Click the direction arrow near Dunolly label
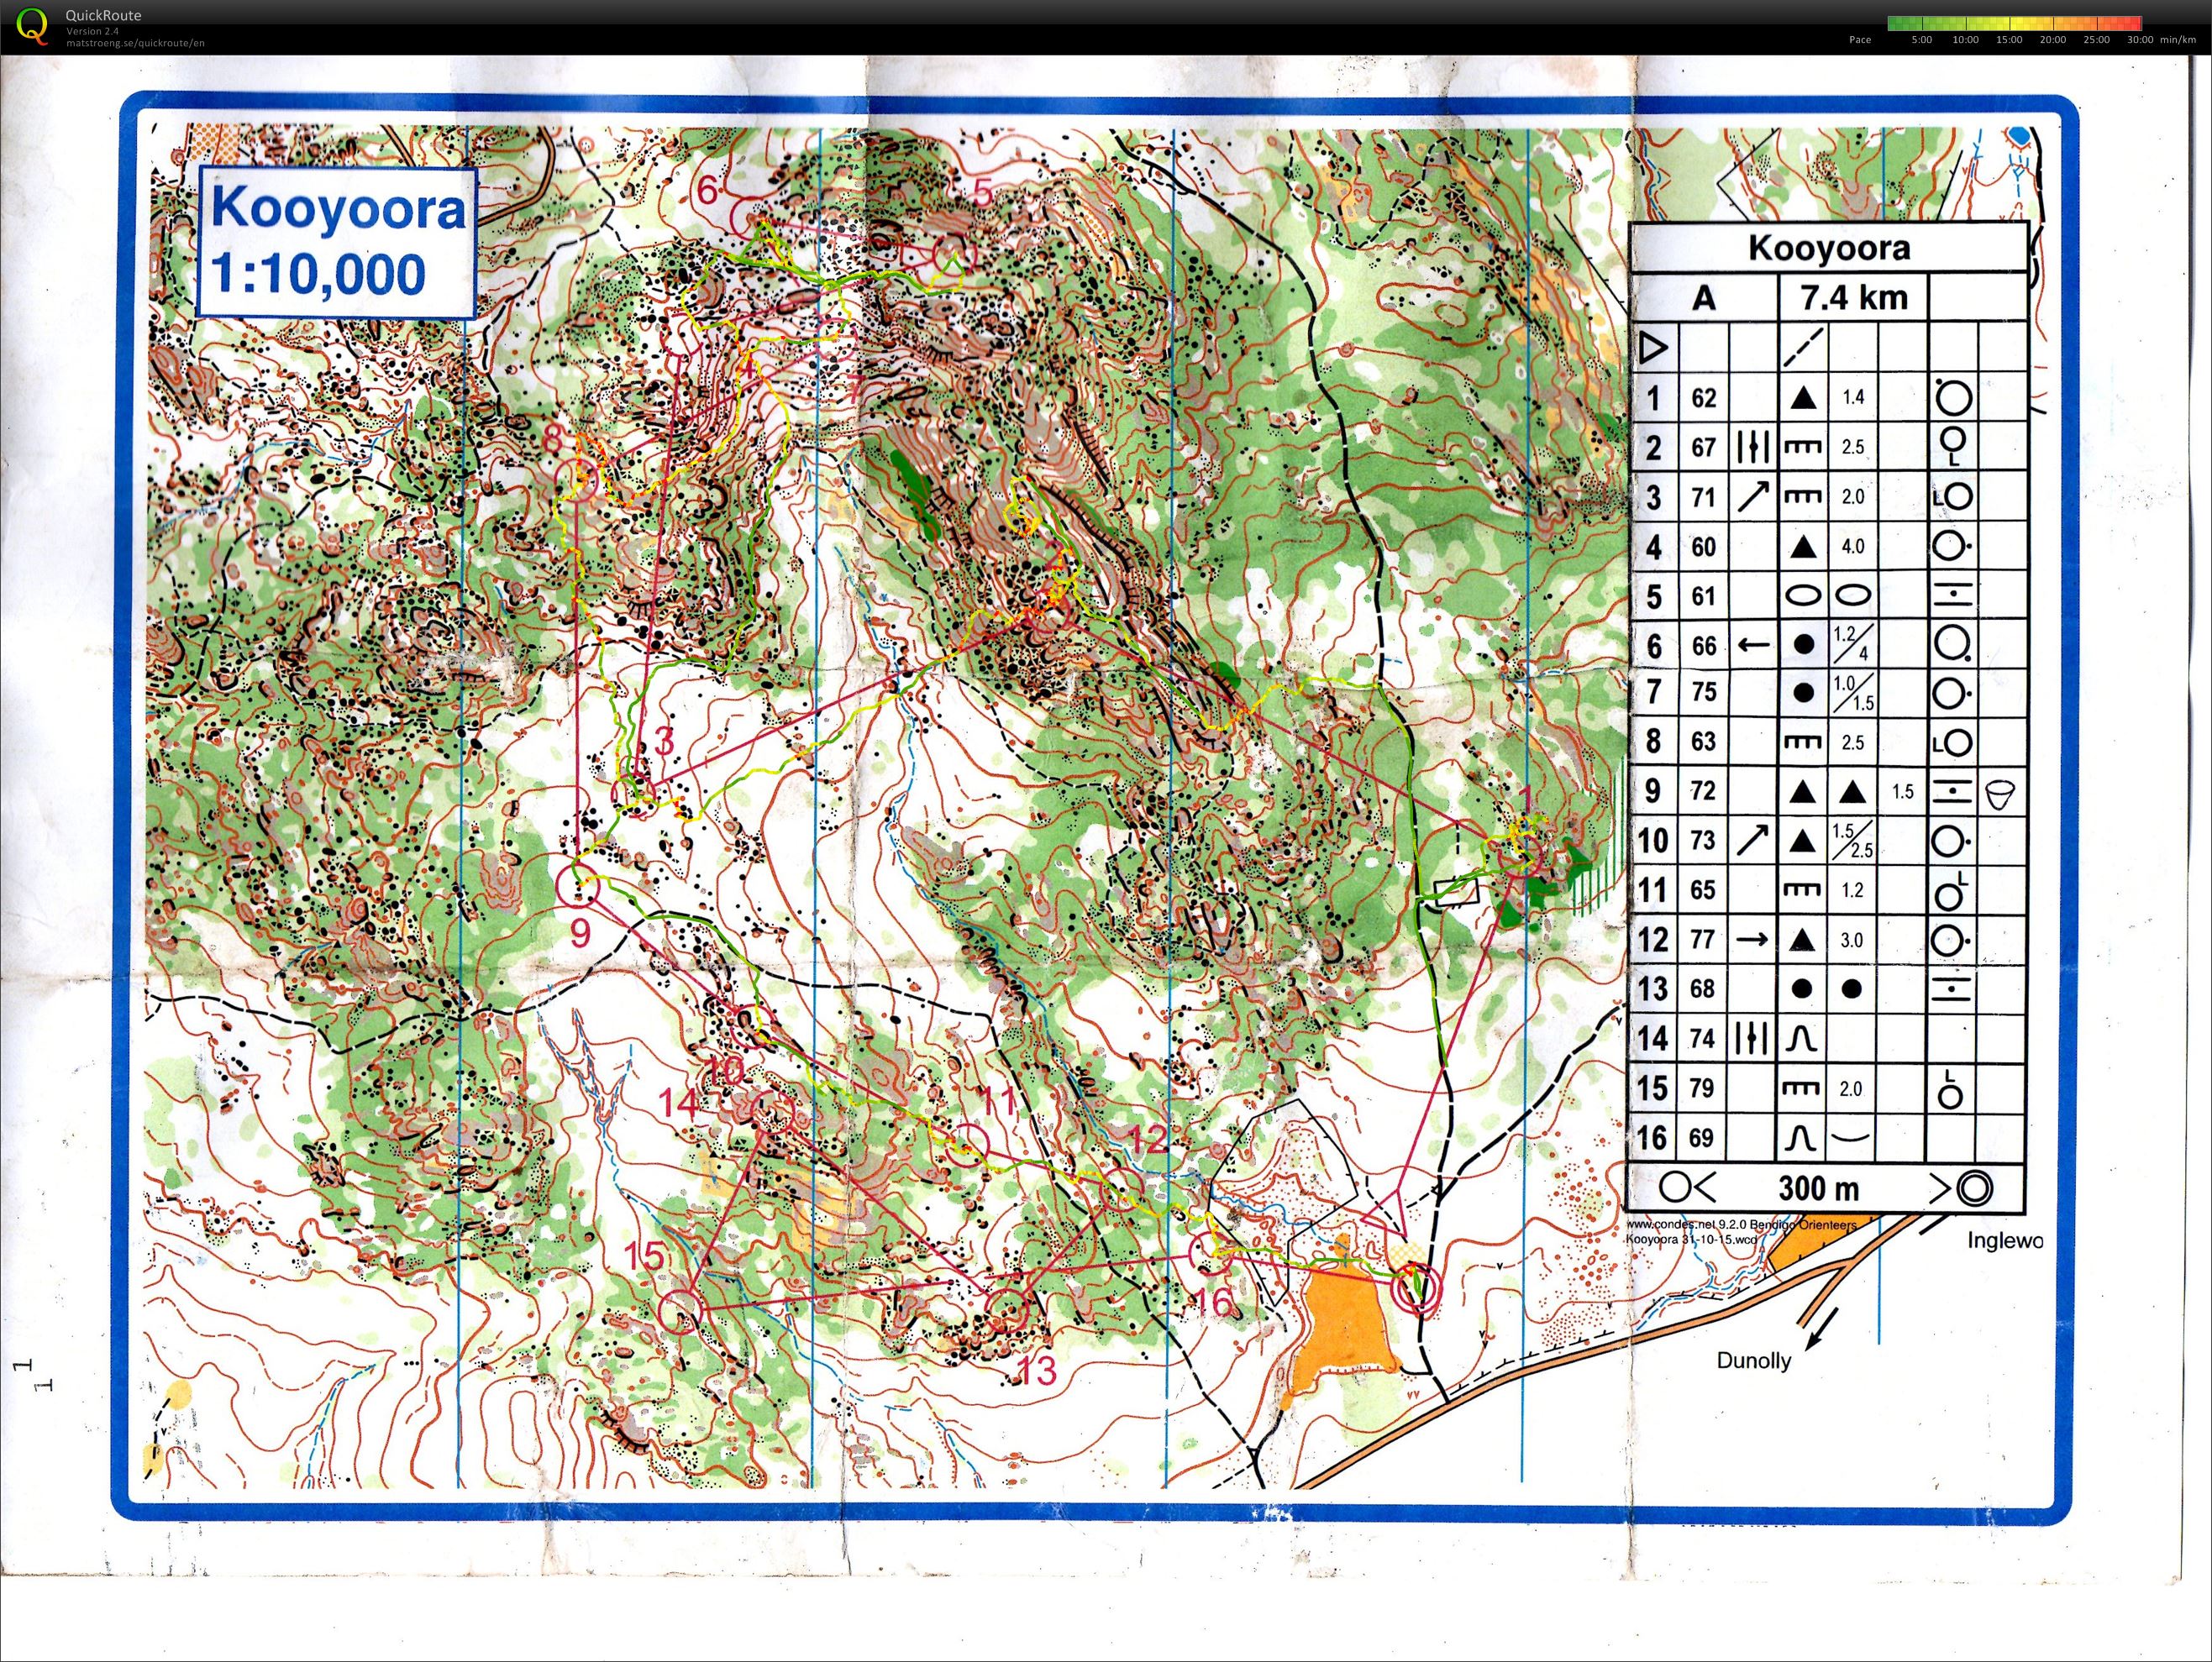Image resolution: width=2212 pixels, height=1662 pixels. coord(1823,1330)
